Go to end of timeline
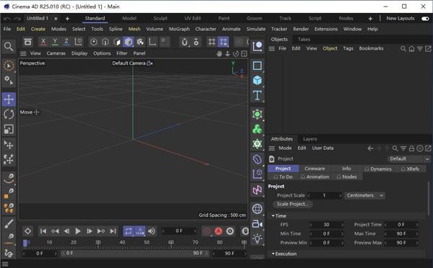This screenshot has height=268, width=433. (x=113, y=231)
